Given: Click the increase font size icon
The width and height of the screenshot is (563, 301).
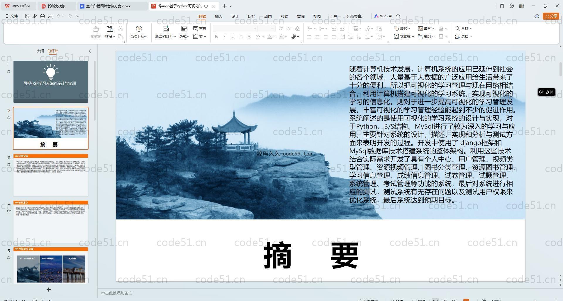Looking at the screenshot, I should pyautogui.click(x=281, y=28).
